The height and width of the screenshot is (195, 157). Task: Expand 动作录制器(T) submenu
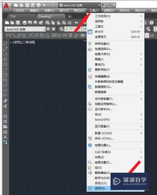click(x=116, y=99)
